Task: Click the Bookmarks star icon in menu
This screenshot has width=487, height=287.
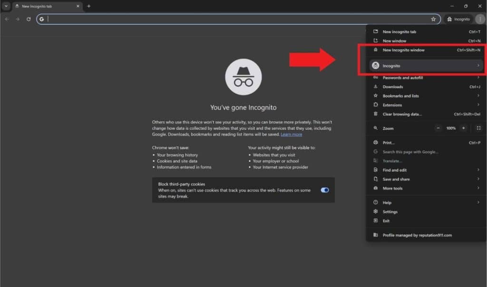Action: pyautogui.click(x=376, y=96)
